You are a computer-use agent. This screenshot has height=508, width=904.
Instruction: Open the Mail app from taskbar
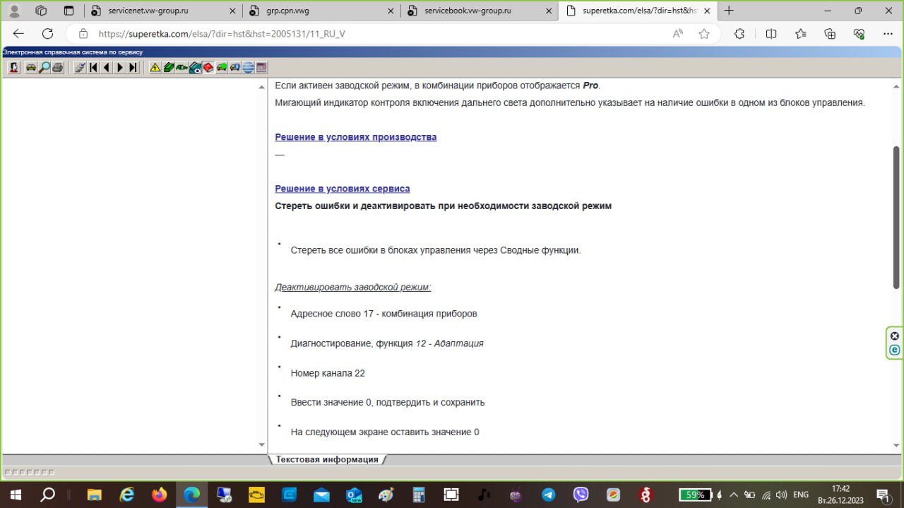(321, 495)
